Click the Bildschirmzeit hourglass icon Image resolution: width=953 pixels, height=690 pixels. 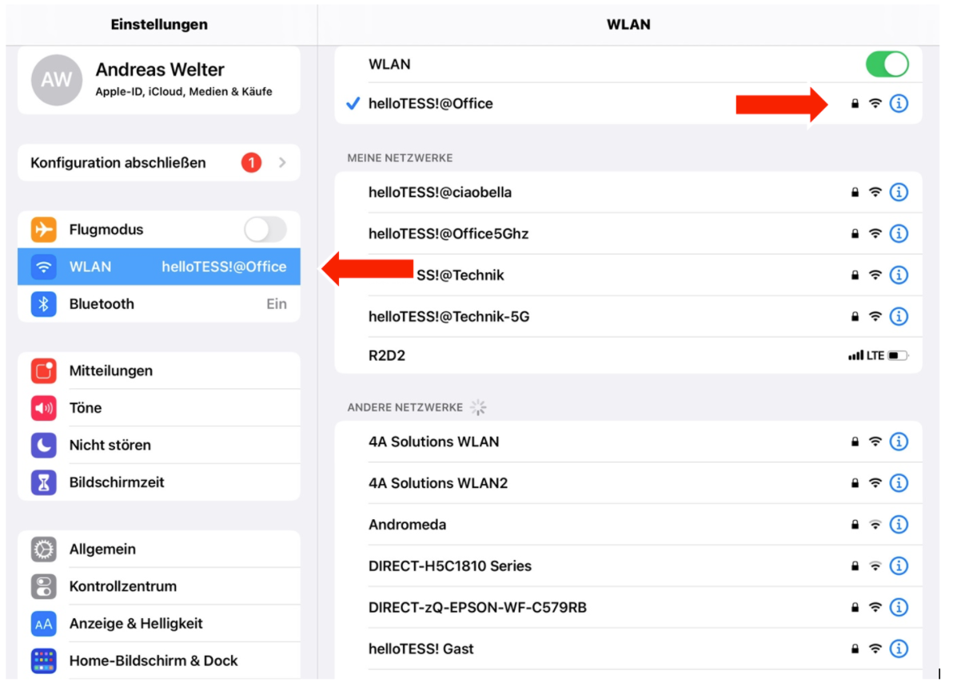coord(44,482)
